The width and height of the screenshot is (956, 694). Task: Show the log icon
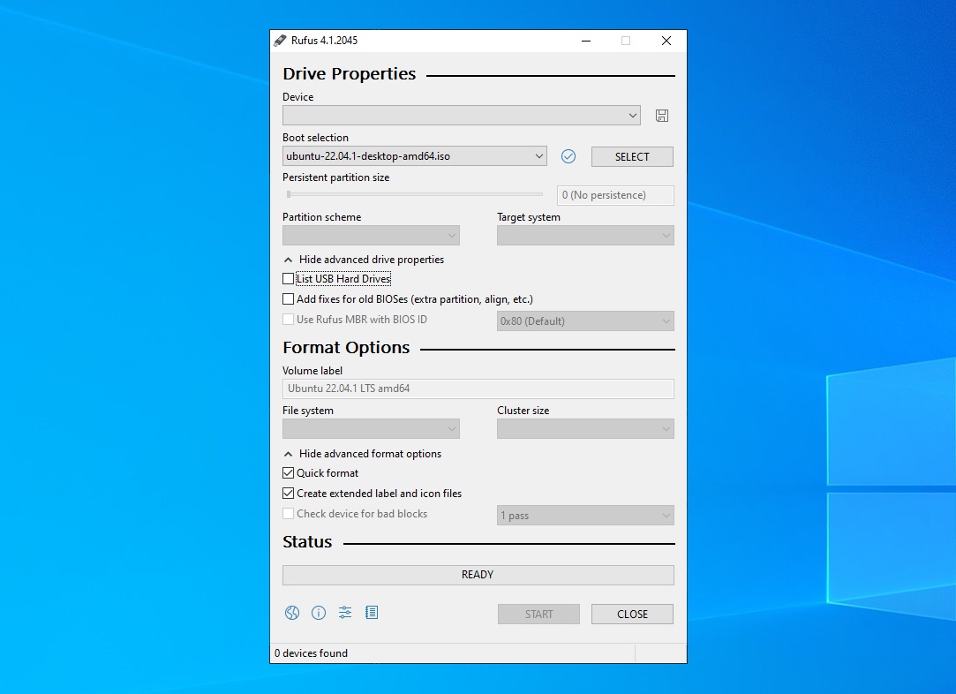coord(372,612)
